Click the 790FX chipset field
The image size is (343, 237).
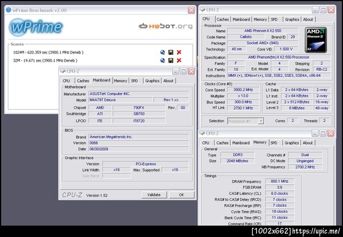click(x=139, y=108)
